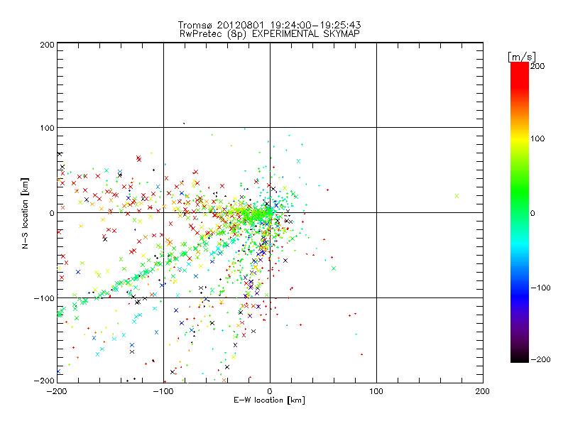Click the colorbar value '200' at top
Viewport: 568px width, 426px height.
click(537, 66)
